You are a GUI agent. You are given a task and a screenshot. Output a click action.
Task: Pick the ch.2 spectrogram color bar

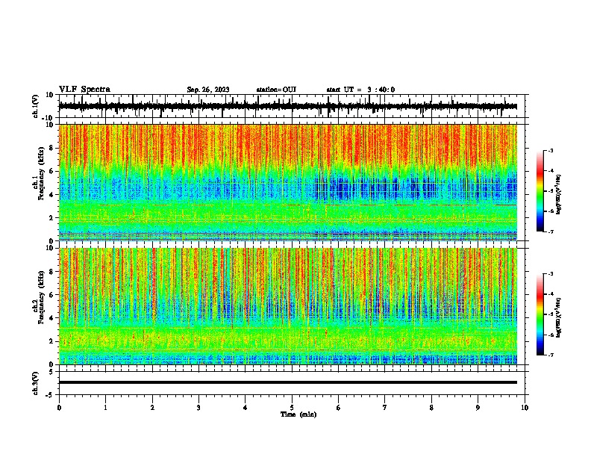(x=540, y=314)
